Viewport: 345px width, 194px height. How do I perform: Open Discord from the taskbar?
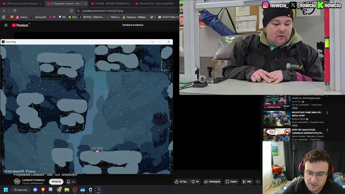click(35, 190)
